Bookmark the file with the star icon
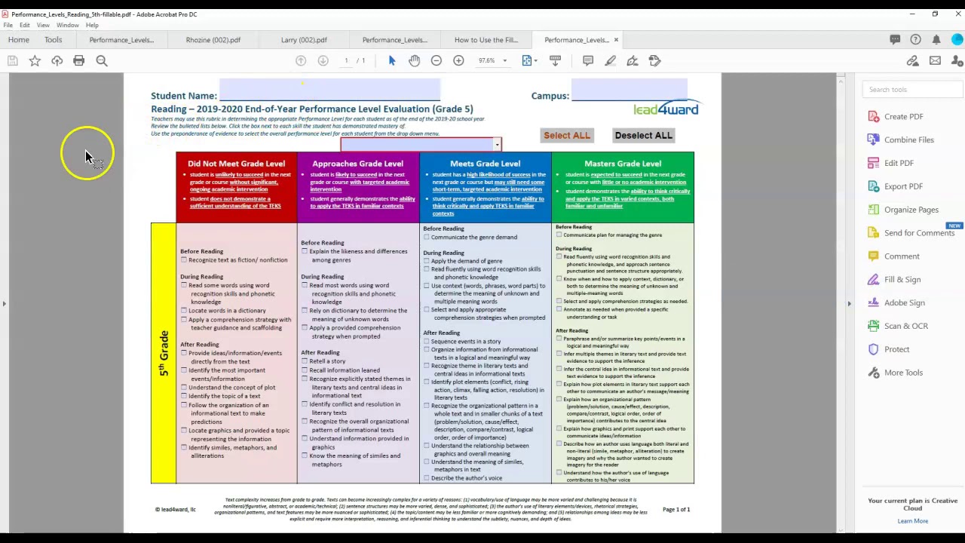Viewport: 965px width, 543px height. point(35,60)
